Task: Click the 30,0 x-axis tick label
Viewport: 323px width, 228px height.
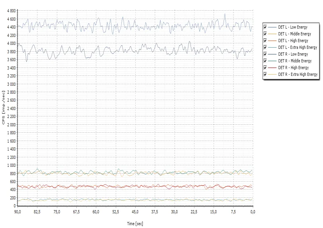Action: 175,212
